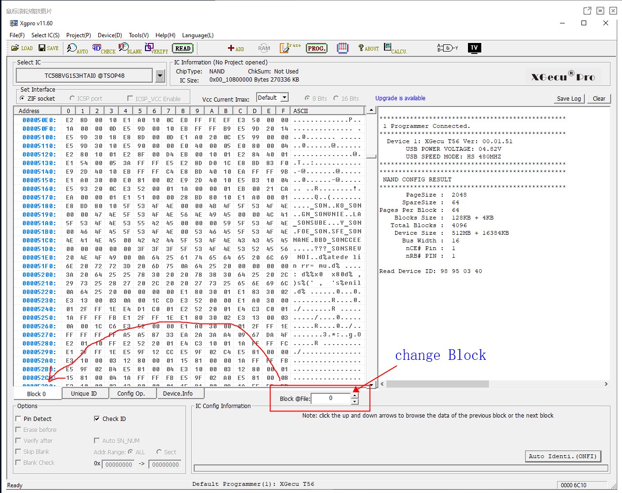
Task: Run the BLANK check tool
Action: 130,48
